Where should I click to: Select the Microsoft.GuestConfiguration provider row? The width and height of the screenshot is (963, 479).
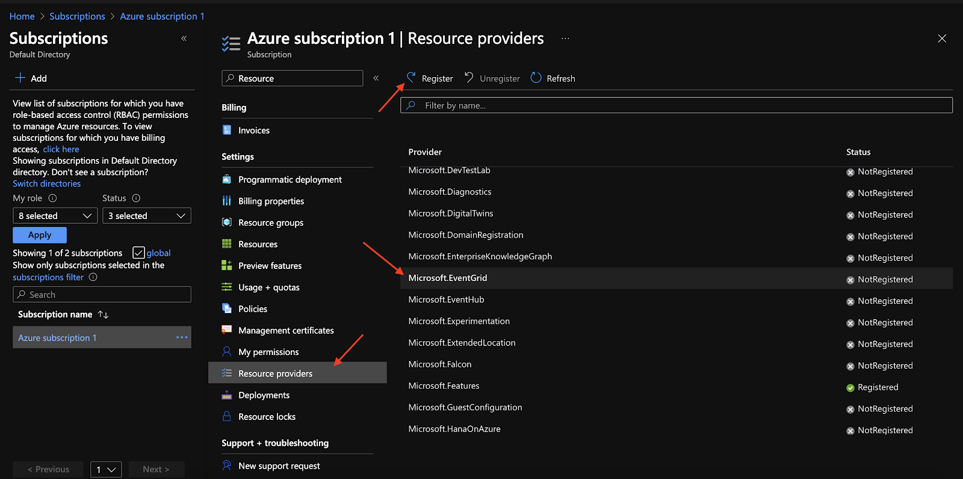point(677,407)
